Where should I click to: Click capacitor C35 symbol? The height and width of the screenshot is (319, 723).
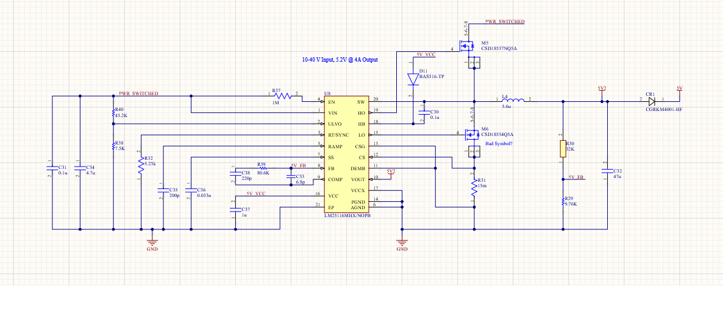(163, 190)
